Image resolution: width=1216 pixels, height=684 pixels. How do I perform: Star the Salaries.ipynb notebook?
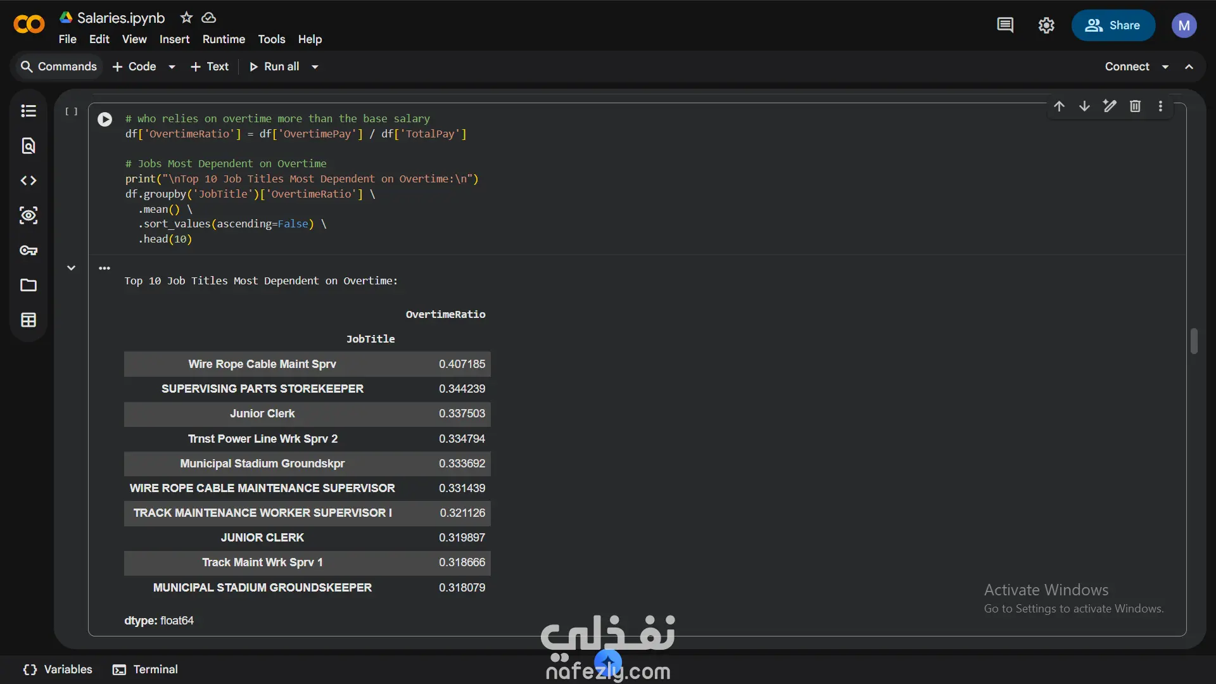tap(186, 18)
